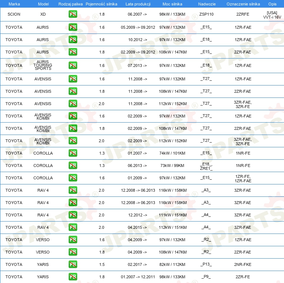Click the 2ZR-FE engine code in YARIS row
This screenshot has width=284, height=283.
coord(243,277)
